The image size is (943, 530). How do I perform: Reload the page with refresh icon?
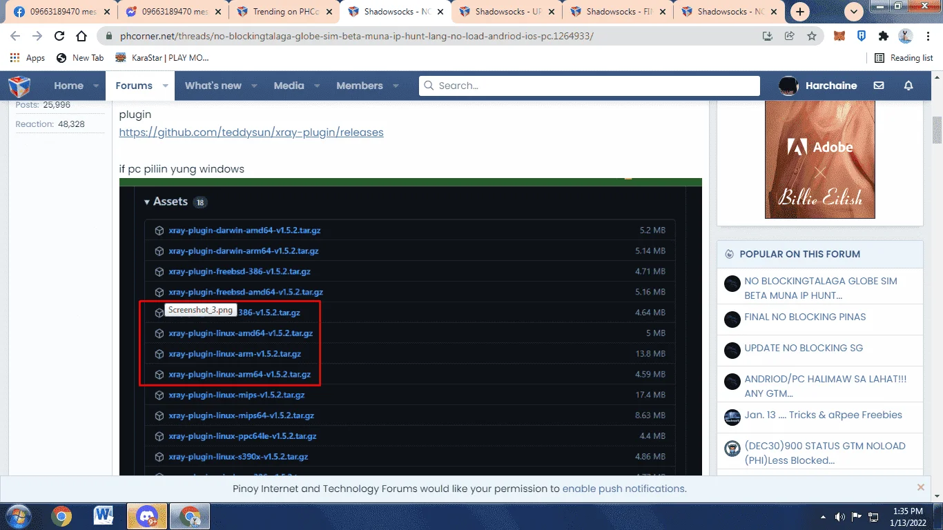point(59,36)
